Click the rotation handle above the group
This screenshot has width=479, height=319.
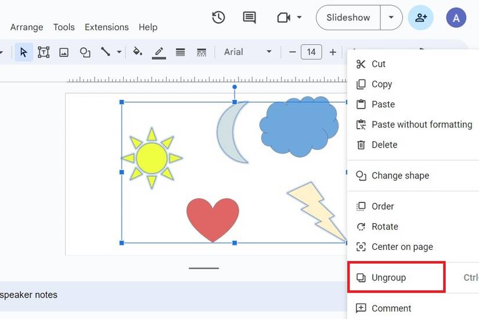pos(235,87)
